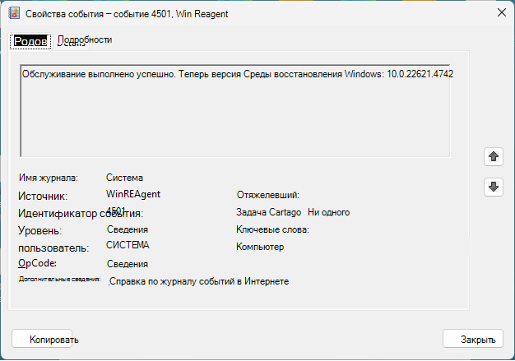Click the 4501 event ID value

tap(116, 210)
